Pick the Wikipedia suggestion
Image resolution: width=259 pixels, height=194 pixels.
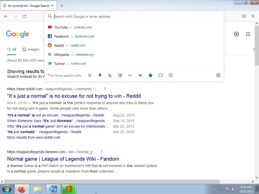point(134,55)
